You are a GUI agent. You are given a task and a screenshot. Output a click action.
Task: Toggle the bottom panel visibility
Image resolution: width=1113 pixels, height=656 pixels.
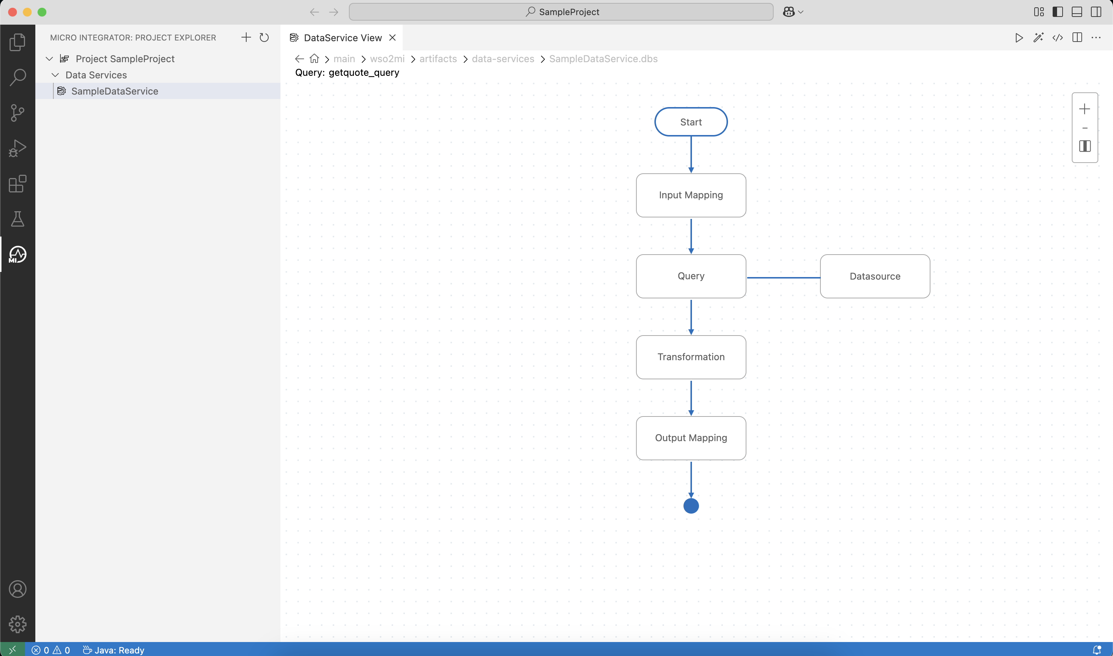click(1076, 12)
